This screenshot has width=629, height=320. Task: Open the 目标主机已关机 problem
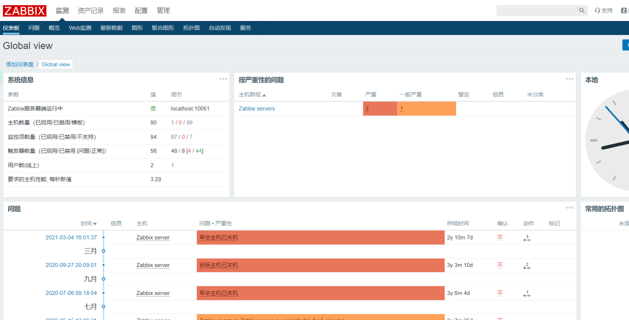pyautogui.click(x=218, y=265)
